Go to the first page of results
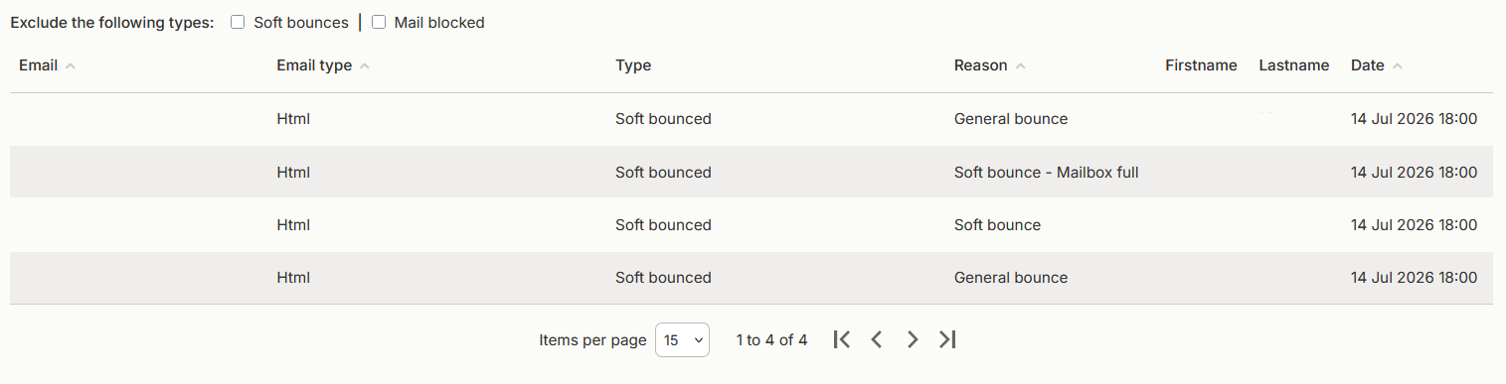Screen dimensions: 1506x384 click(842, 339)
